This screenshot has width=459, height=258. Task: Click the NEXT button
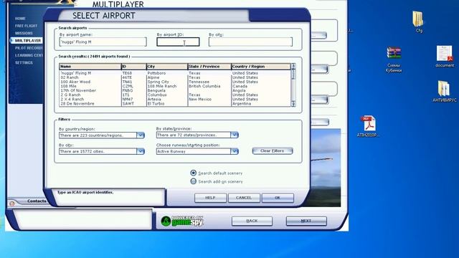click(x=306, y=221)
